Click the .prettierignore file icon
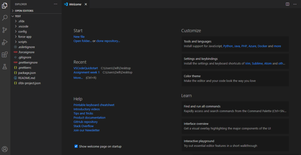This screenshot has width=301, height=155. click(15, 62)
